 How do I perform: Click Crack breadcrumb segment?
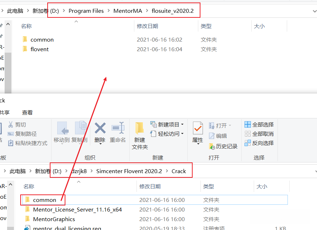point(179,171)
